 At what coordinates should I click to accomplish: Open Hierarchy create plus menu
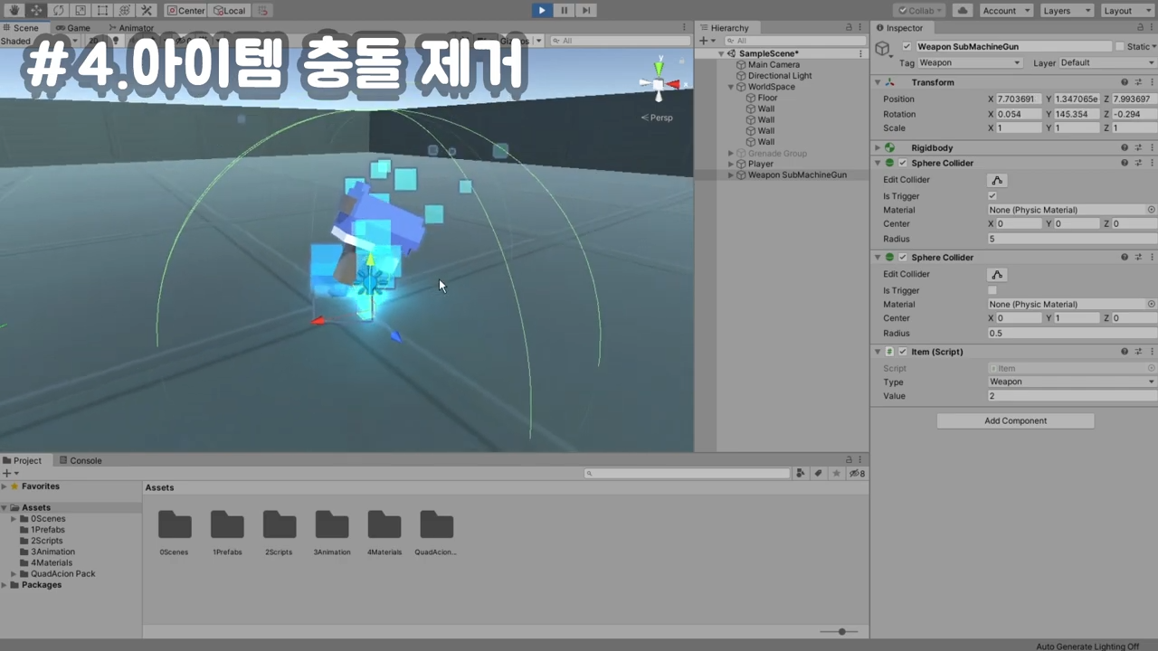(707, 41)
